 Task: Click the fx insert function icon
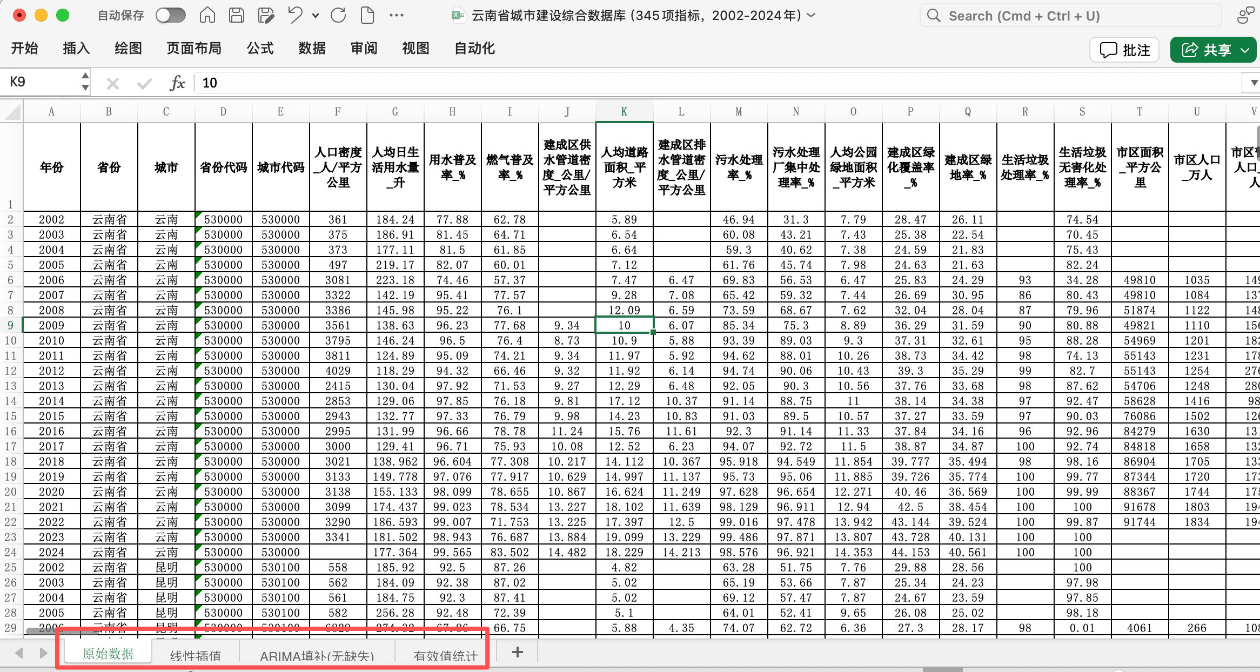click(177, 83)
